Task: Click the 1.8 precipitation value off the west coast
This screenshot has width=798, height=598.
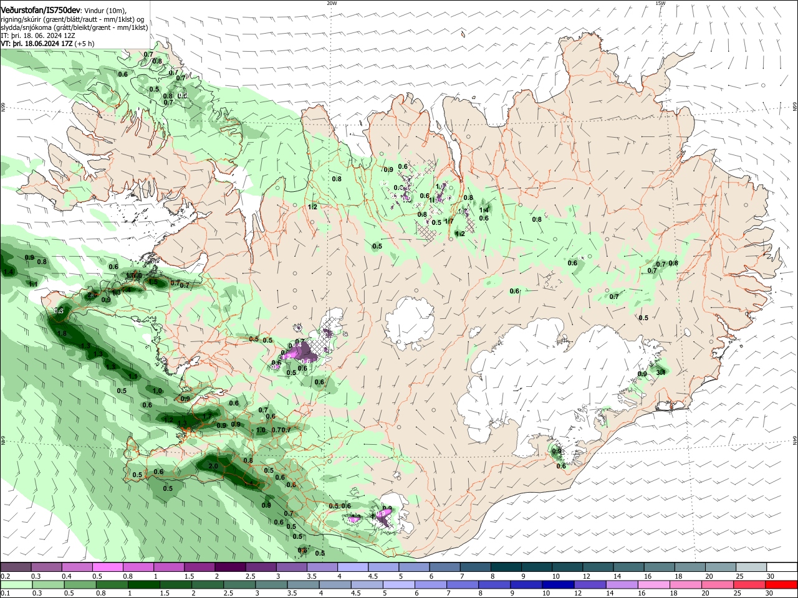Action: coord(62,334)
